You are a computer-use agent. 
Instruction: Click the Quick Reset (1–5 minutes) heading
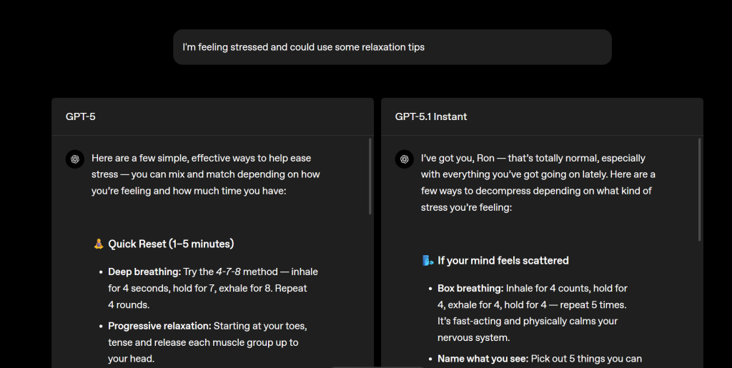171,244
